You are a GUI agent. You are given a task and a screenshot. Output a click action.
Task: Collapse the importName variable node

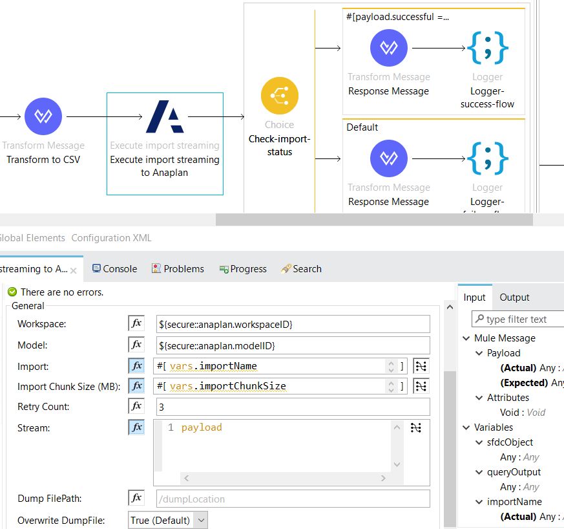coord(479,502)
